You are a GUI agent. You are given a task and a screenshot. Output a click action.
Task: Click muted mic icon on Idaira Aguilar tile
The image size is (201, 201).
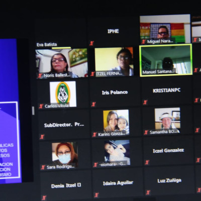(96, 195)
